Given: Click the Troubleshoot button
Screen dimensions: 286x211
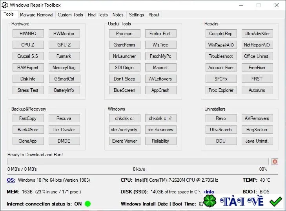Looking at the screenshot, I should click(x=221, y=56).
